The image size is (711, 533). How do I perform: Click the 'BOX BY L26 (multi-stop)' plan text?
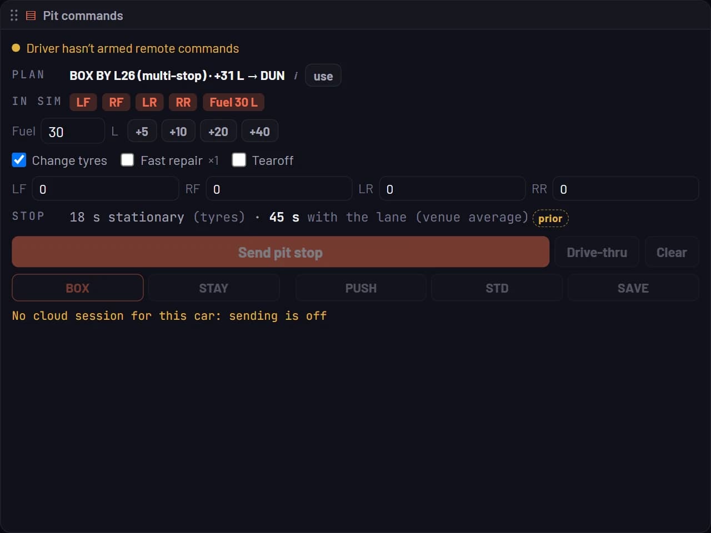[x=138, y=76]
